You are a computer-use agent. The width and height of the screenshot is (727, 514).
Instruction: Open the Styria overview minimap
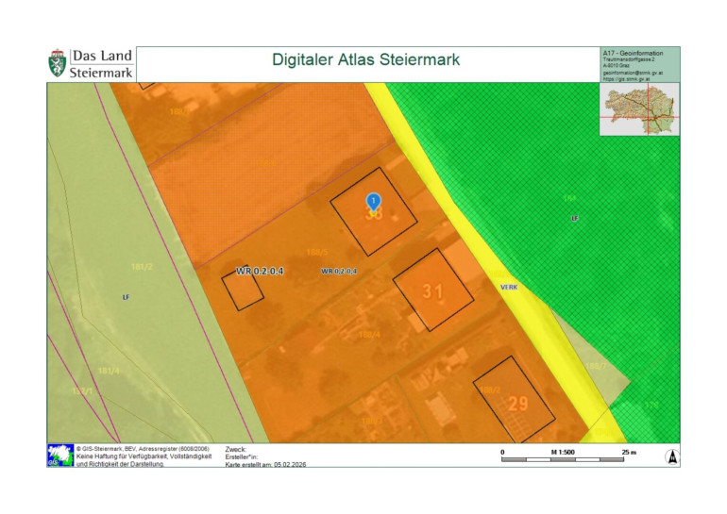639,111
